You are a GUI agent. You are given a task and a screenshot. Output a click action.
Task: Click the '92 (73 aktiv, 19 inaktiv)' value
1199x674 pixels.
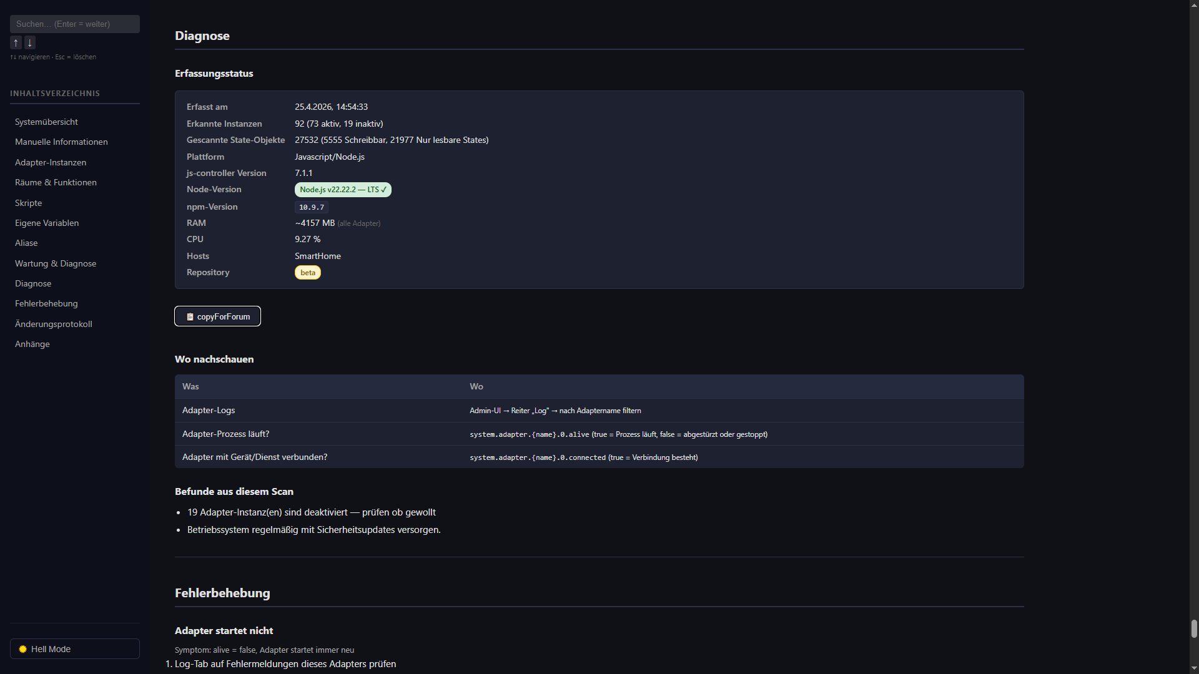point(339,124)
